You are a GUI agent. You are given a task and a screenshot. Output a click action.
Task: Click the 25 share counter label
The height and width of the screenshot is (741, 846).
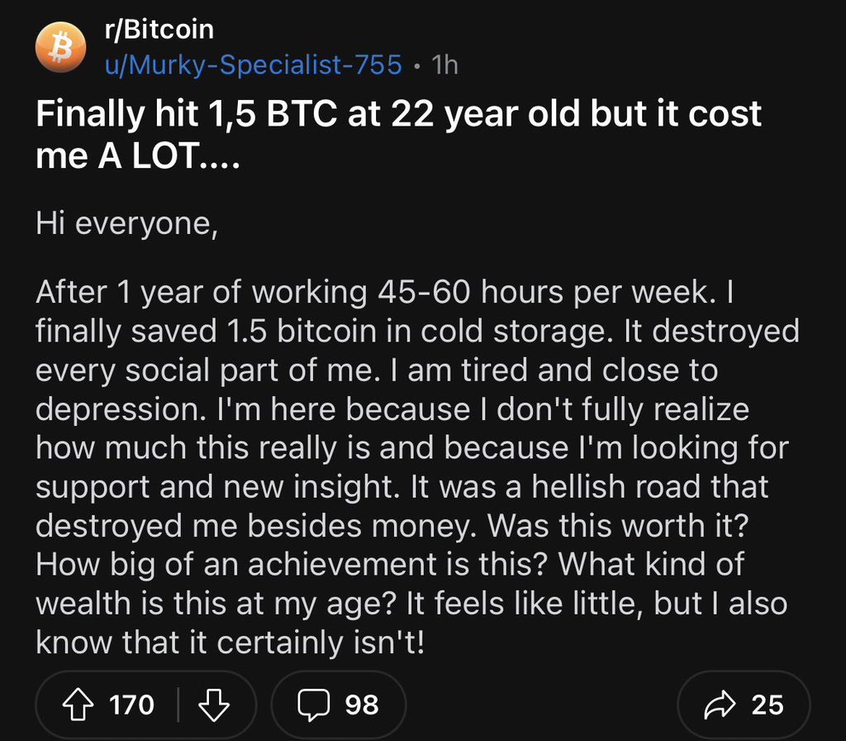click(769, 705)
